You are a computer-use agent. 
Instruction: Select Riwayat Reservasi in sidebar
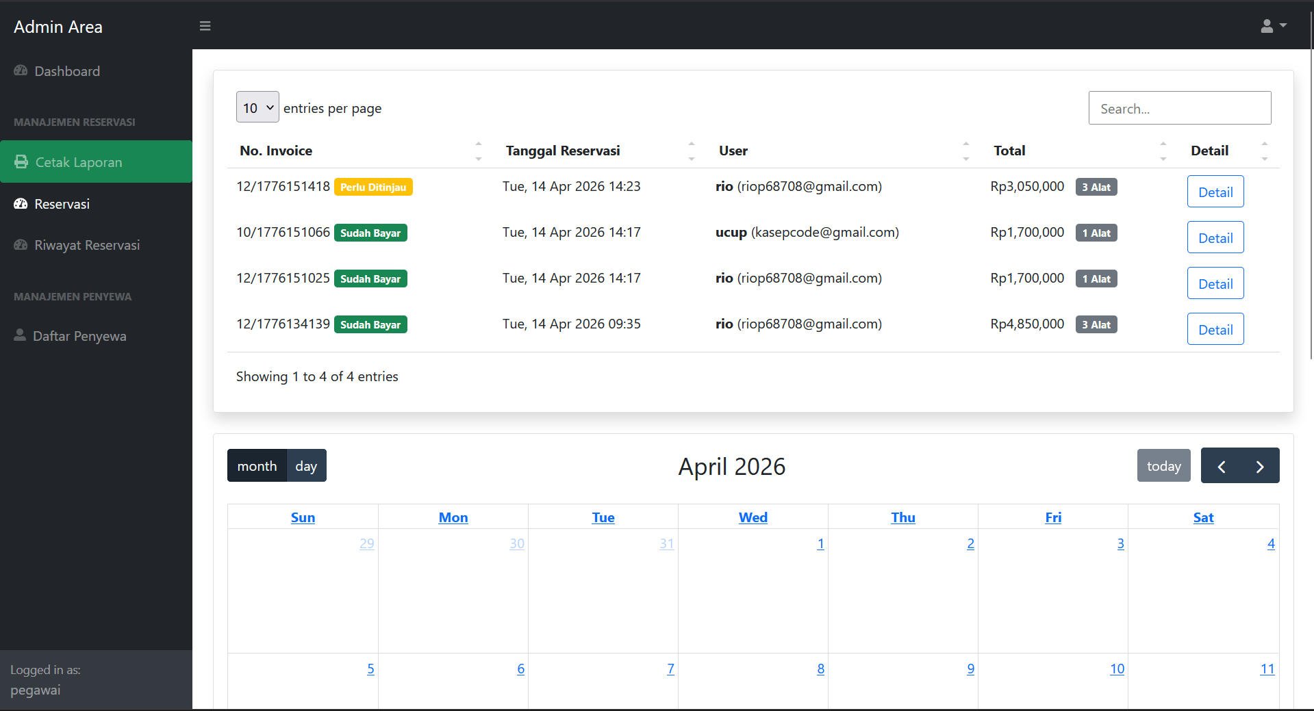point(96,245)
